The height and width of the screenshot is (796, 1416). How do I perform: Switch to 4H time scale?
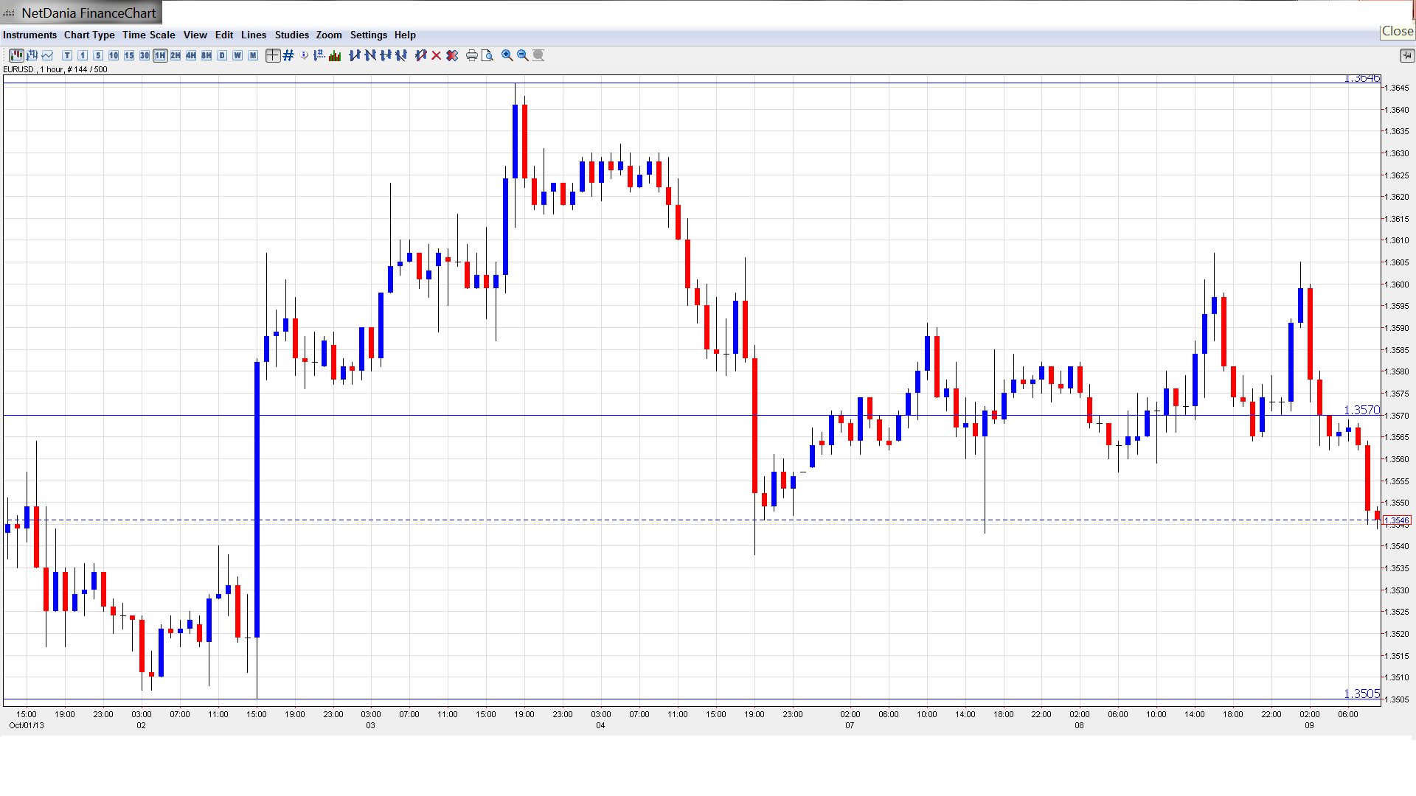coord(191,55)
